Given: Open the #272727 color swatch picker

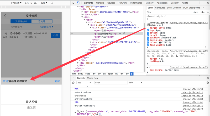Looking at the screenshot, I should [x=160, y=43].
